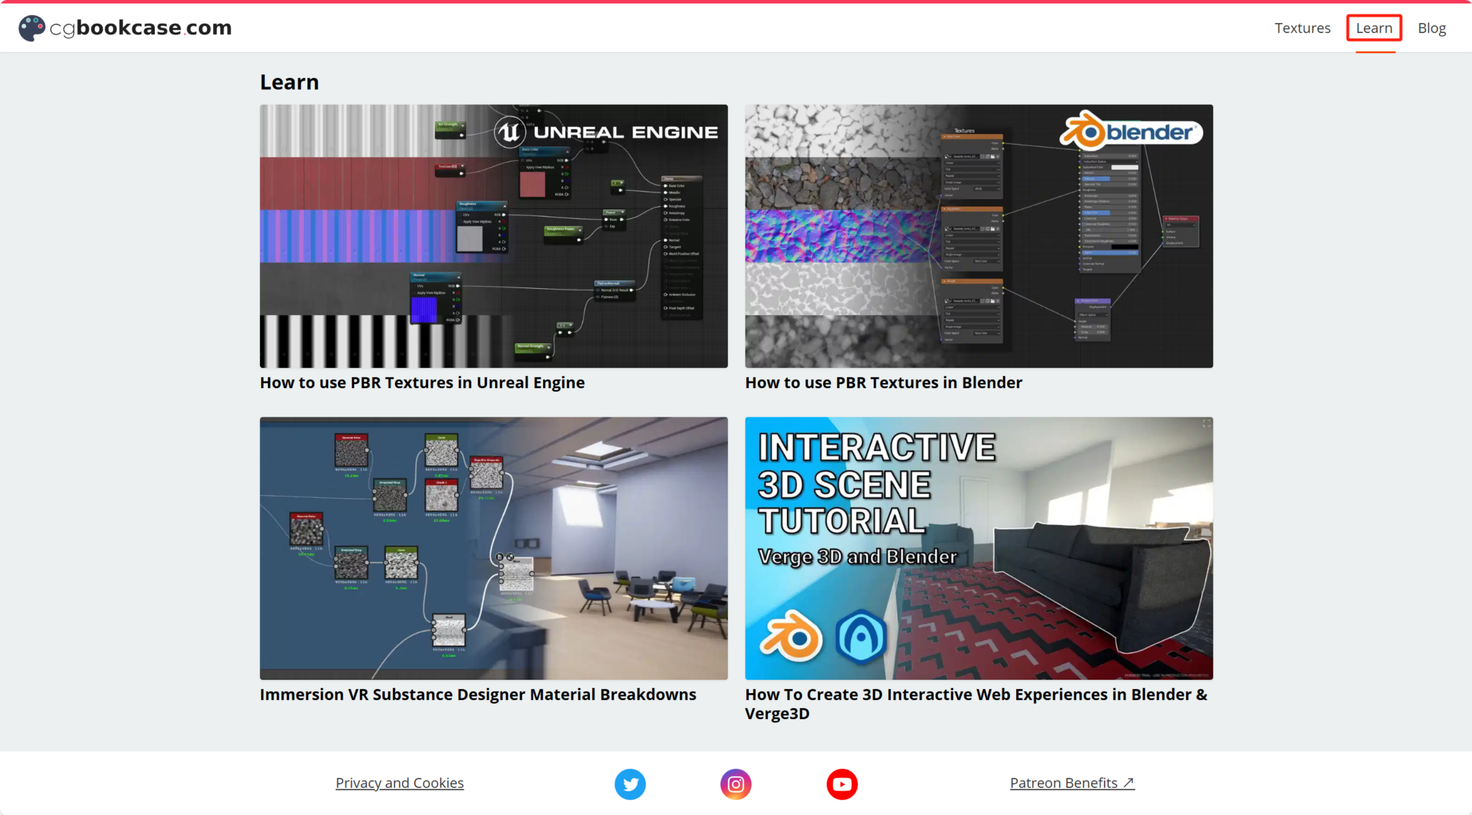Open the YouTube icon in footer
This screenshot has height=815, width=1472.
coord(842,784)
